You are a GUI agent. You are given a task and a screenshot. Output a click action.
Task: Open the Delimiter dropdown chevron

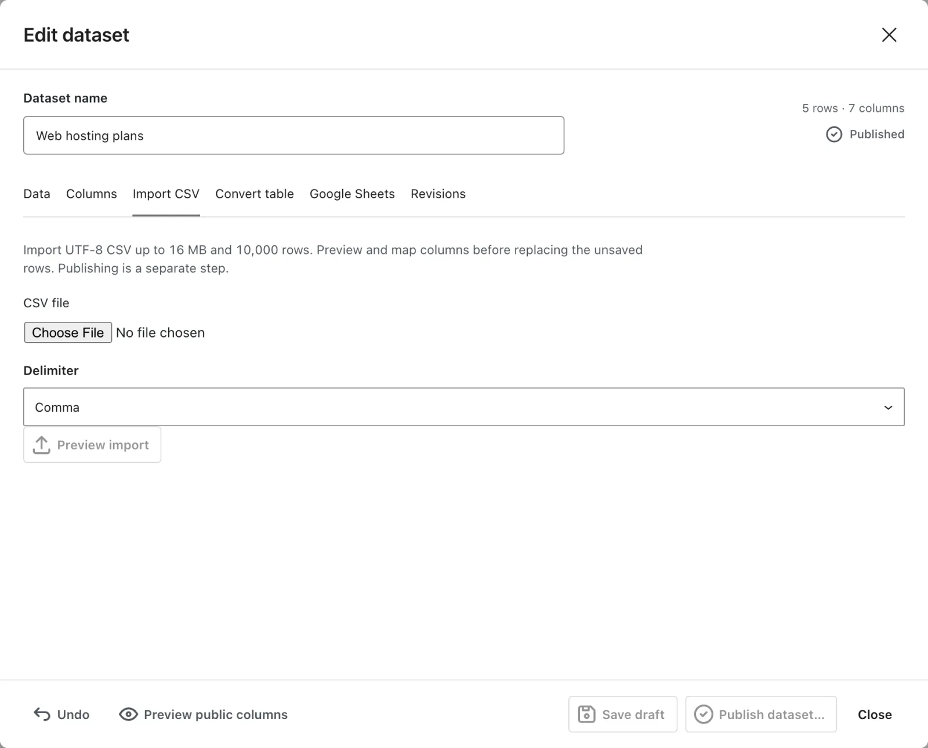887,408
